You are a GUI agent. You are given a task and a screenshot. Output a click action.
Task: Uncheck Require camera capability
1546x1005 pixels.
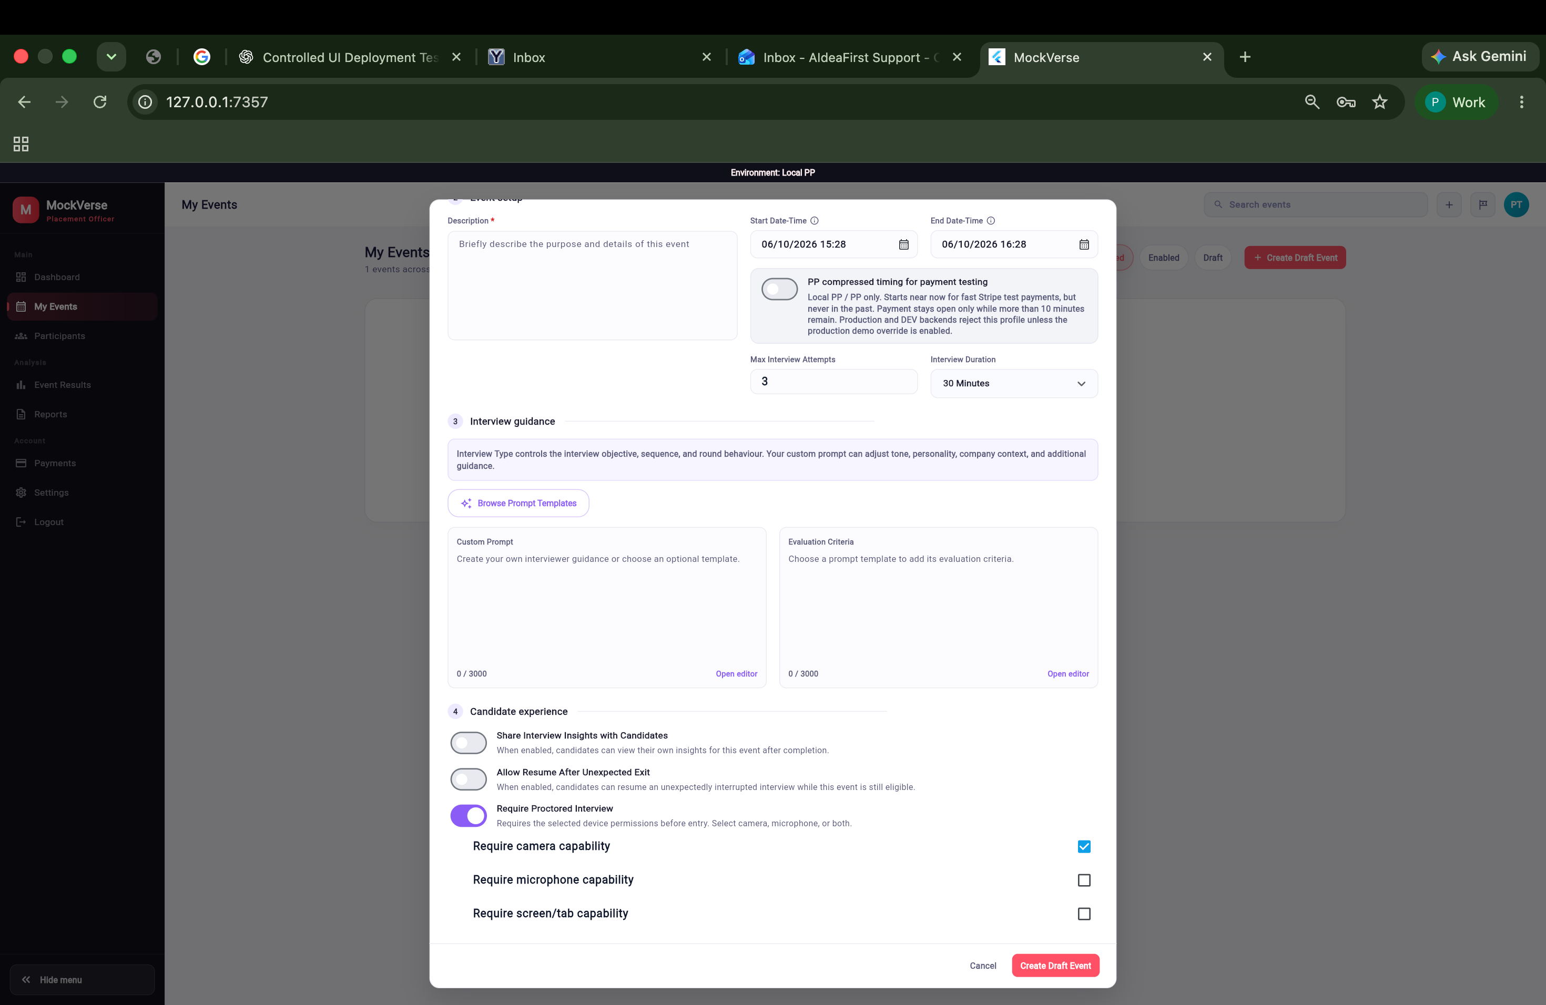[x=1084, y=847]
